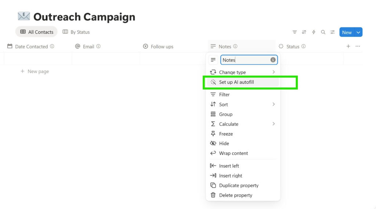Select Duplicate property
Screen dimensions: 376x209
243,185
